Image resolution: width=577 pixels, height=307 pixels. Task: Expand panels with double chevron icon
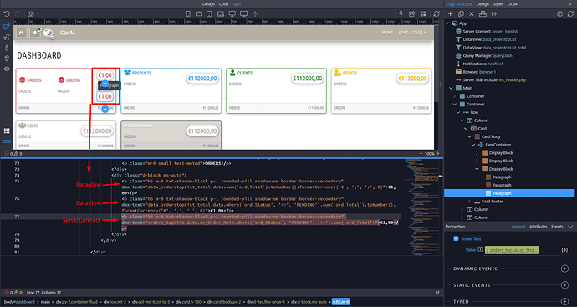point(570,4)
